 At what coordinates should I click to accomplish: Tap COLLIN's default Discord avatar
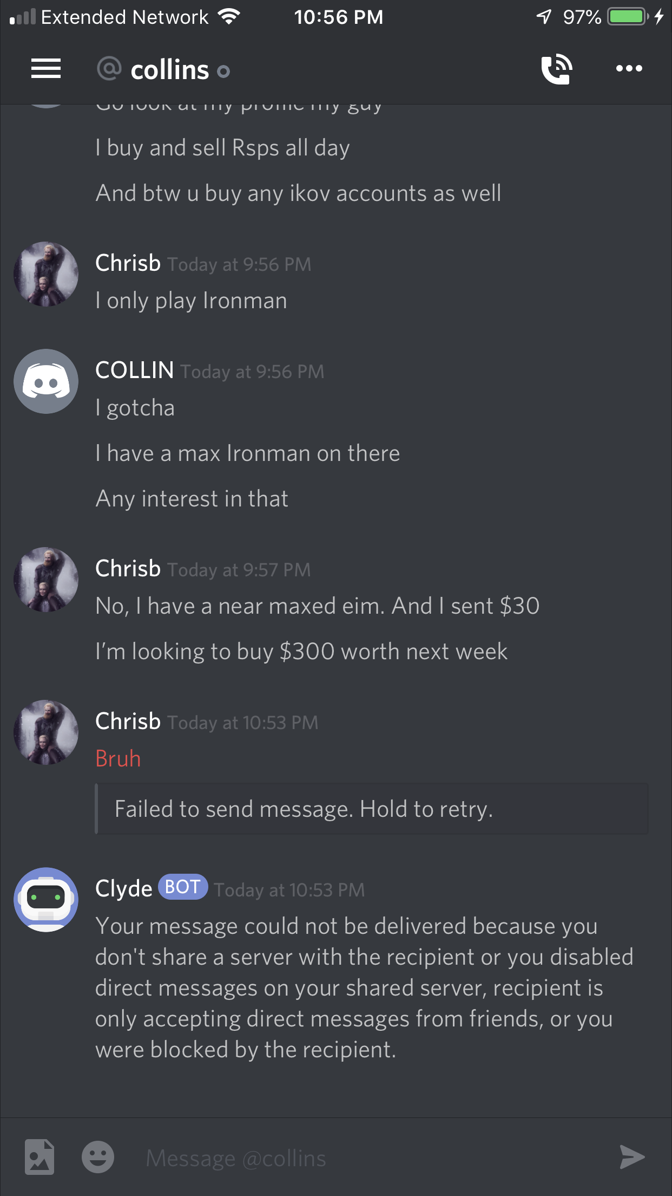[x=46, y=381]
